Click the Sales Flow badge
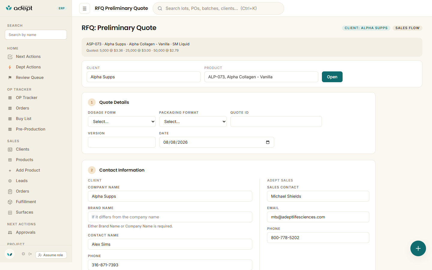432x270 pixels. [407, 28]
